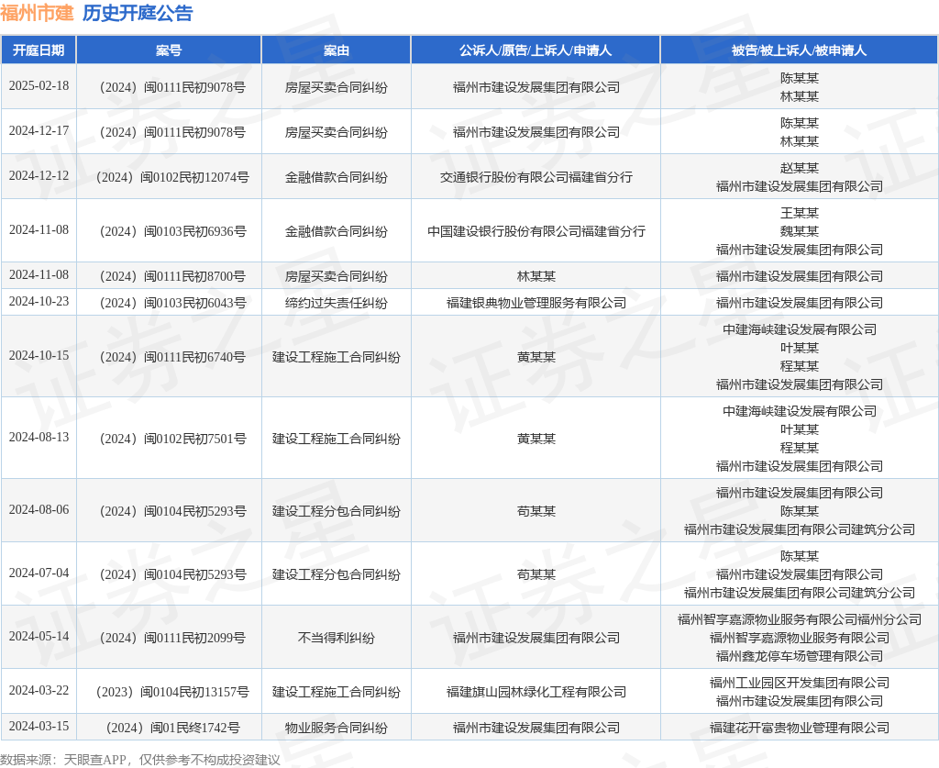The image size is (939, 768).
Task: Click plaintiff 福建银典物业管理服务有限公司
Action: (x=536, y=303)
